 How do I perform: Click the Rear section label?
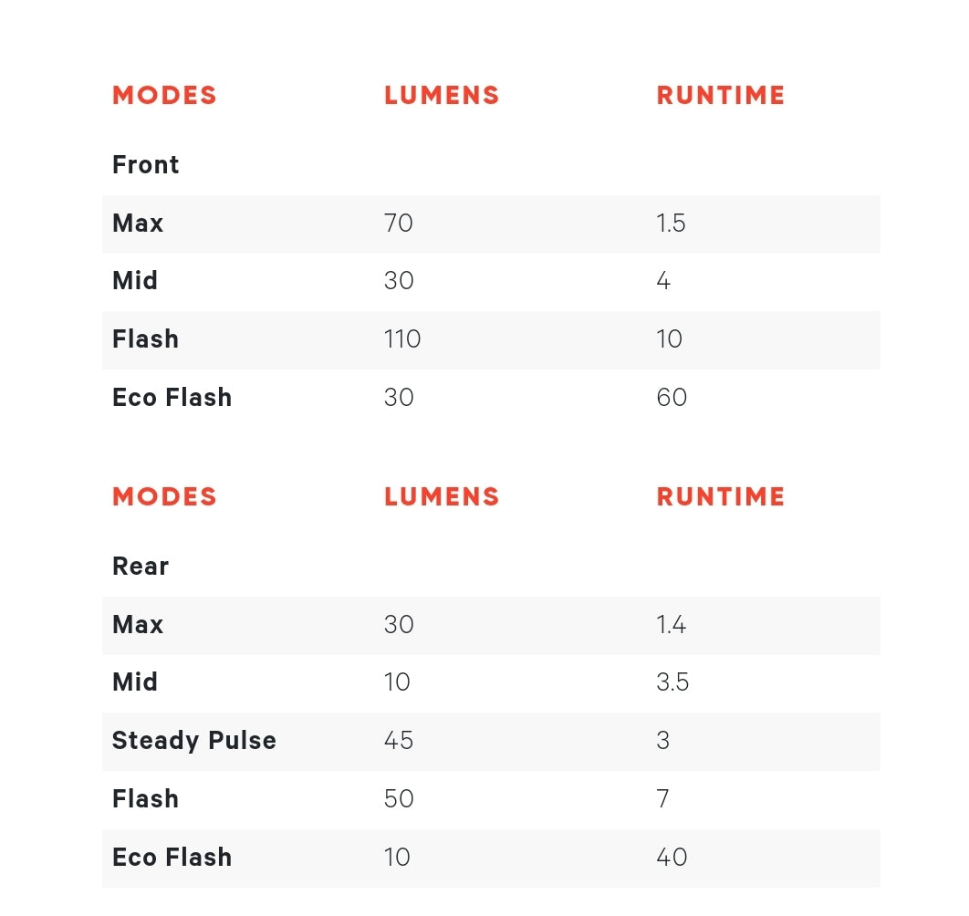(x=140, y=567)
